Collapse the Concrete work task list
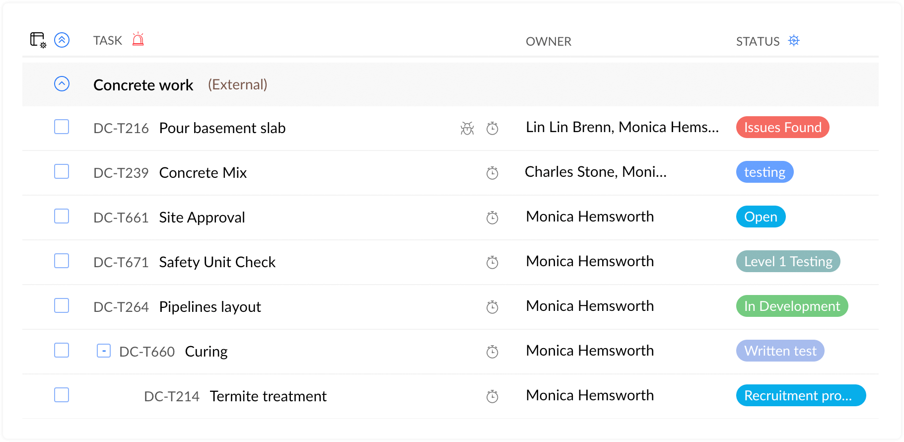Viewport: 904px width, 442px height. (x=62, y=84)
